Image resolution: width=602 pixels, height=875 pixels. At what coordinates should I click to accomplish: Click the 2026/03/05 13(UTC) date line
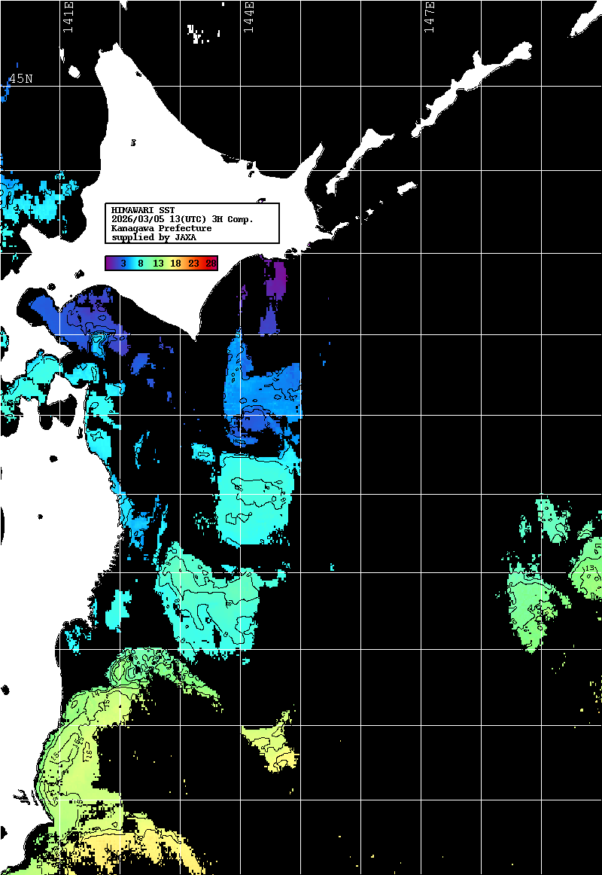point(182,219)
